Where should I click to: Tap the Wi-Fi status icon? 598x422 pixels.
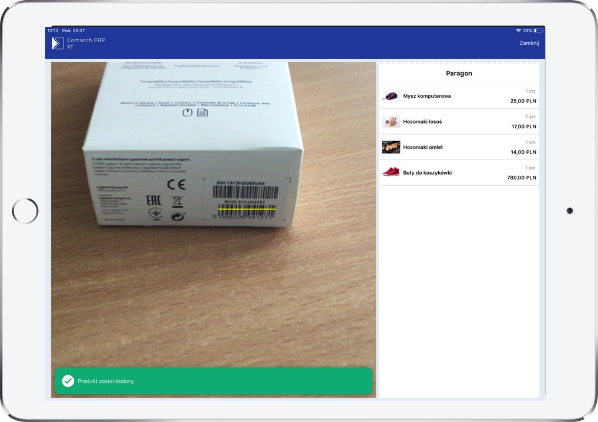pyautogui.click(x=518, y=30)
